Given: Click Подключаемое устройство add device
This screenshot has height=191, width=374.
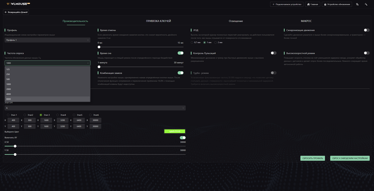Looking at the screenshot, I should (287, 4).
